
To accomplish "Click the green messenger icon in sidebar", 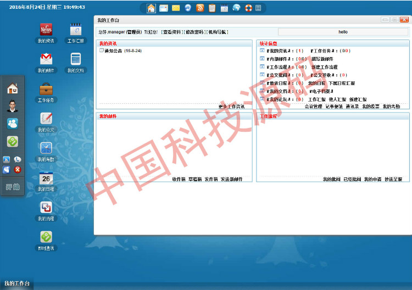I will [x=12, y=141].
